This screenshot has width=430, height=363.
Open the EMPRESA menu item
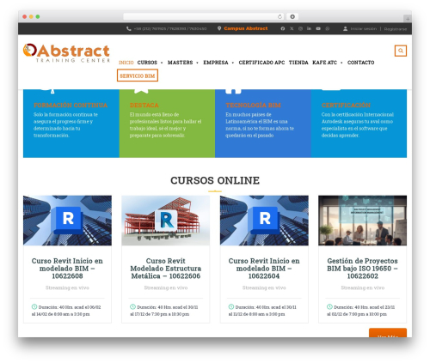216,63
